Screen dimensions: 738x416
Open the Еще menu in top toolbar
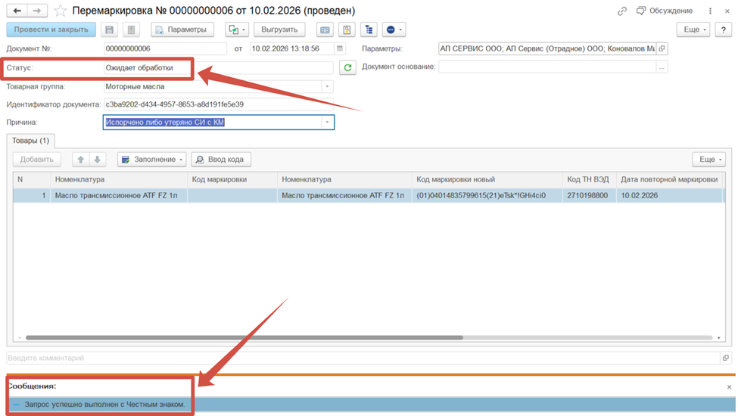click(695, 30)
